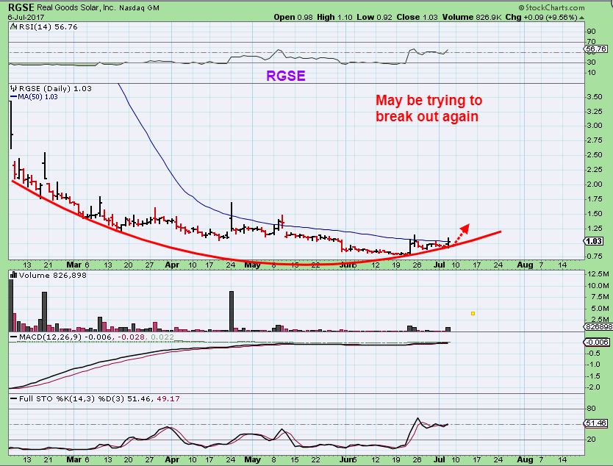Click the black MACD legend line marker
Screen dimensions: 613x466
[14, 337]
